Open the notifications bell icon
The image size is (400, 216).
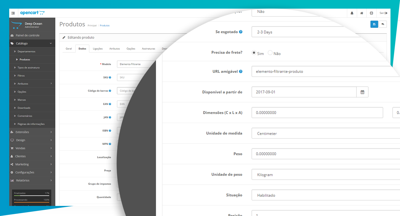tap(352, 13)
